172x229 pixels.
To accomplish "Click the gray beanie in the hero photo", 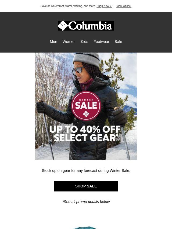I will pos(86,60).
